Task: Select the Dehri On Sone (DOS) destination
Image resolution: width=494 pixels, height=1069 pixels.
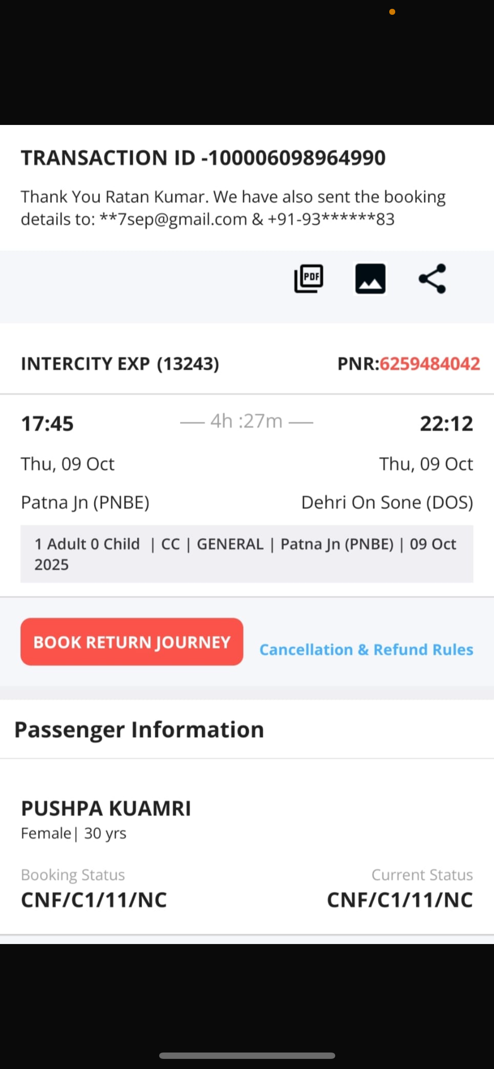Action: coord(387,502)
